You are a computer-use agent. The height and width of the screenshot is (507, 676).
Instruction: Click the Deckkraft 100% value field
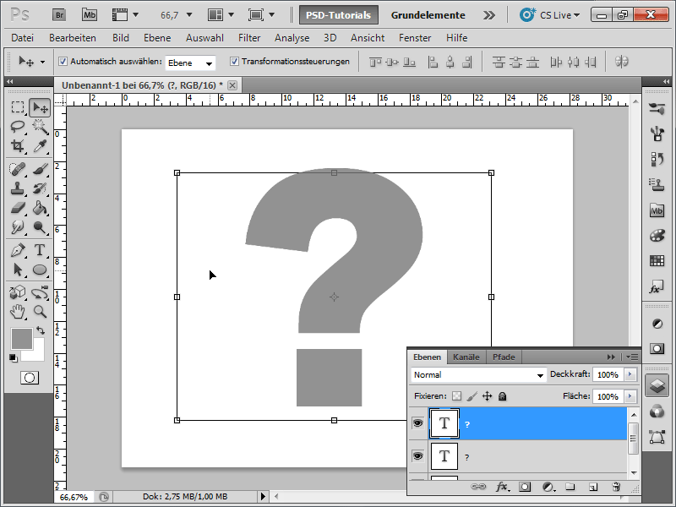click(608, 374)
